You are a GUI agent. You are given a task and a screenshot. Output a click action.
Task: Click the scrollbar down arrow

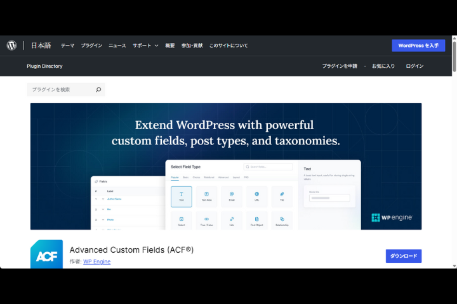tap(454, 266)
